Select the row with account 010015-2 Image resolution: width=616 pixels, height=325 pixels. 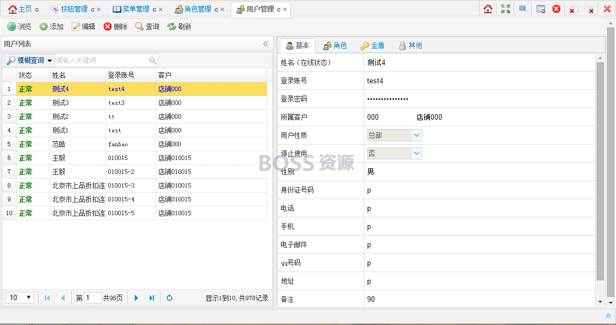point(135,172)
